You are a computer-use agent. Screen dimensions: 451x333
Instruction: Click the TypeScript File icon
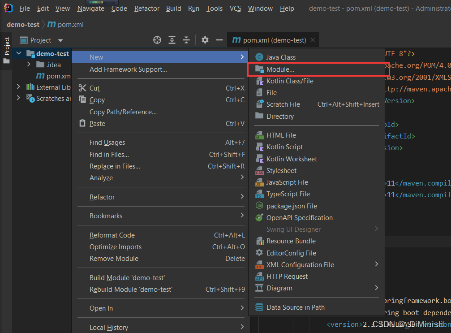[x=259, y=194]
